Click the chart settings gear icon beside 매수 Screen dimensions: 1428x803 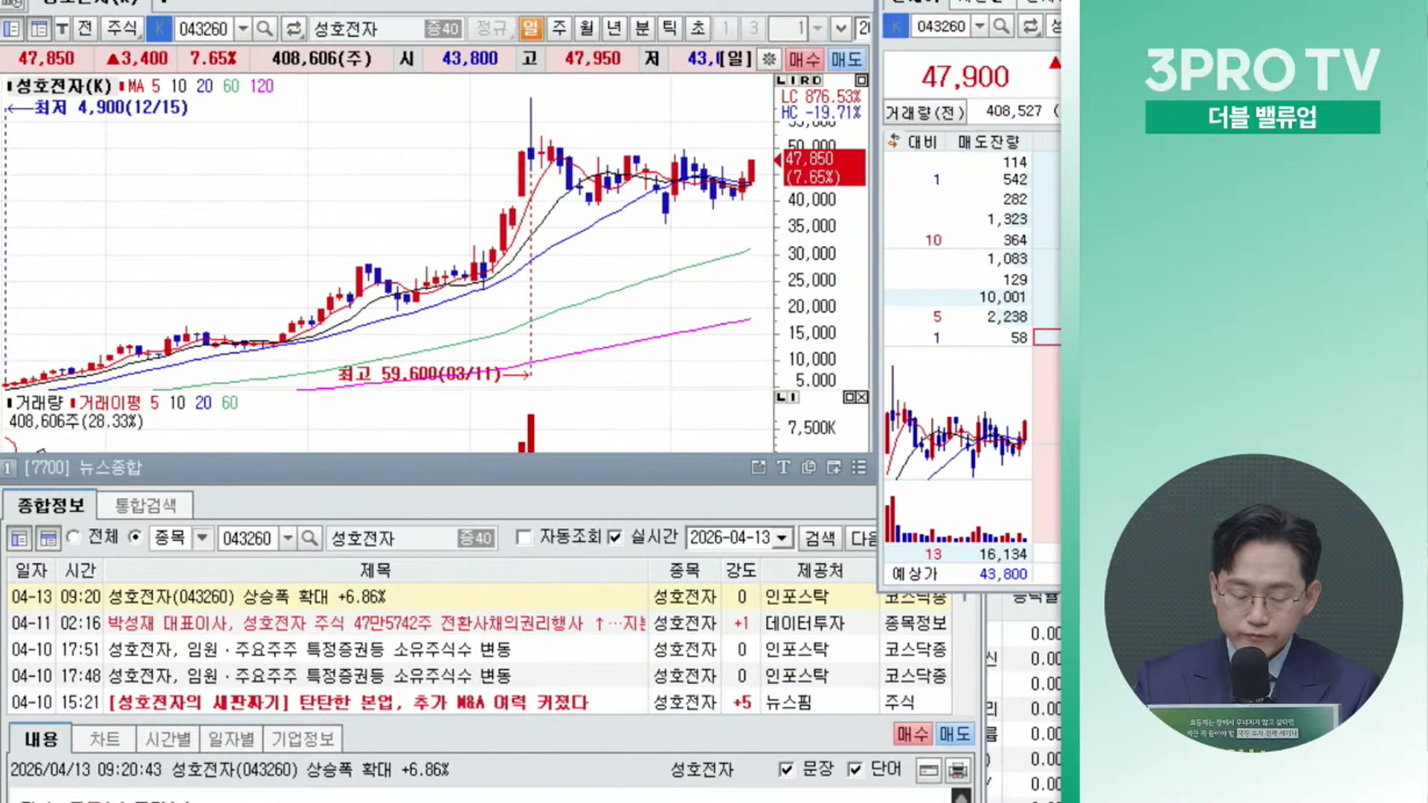point(769,59)
